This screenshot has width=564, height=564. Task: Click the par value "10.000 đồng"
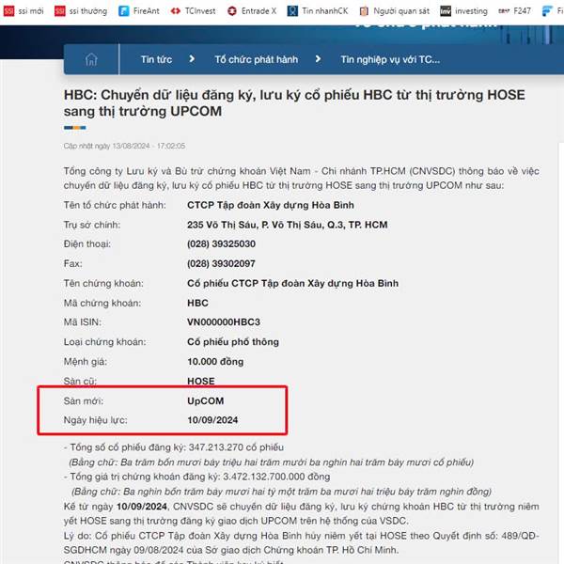[x=215, y=362]
